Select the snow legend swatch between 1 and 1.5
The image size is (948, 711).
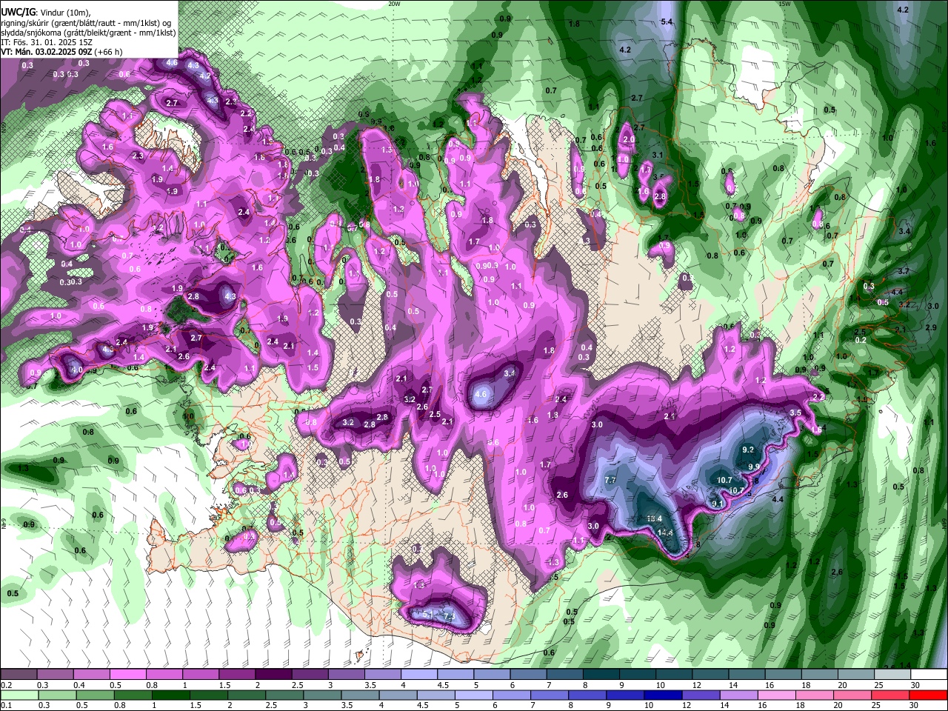[201, 675]
